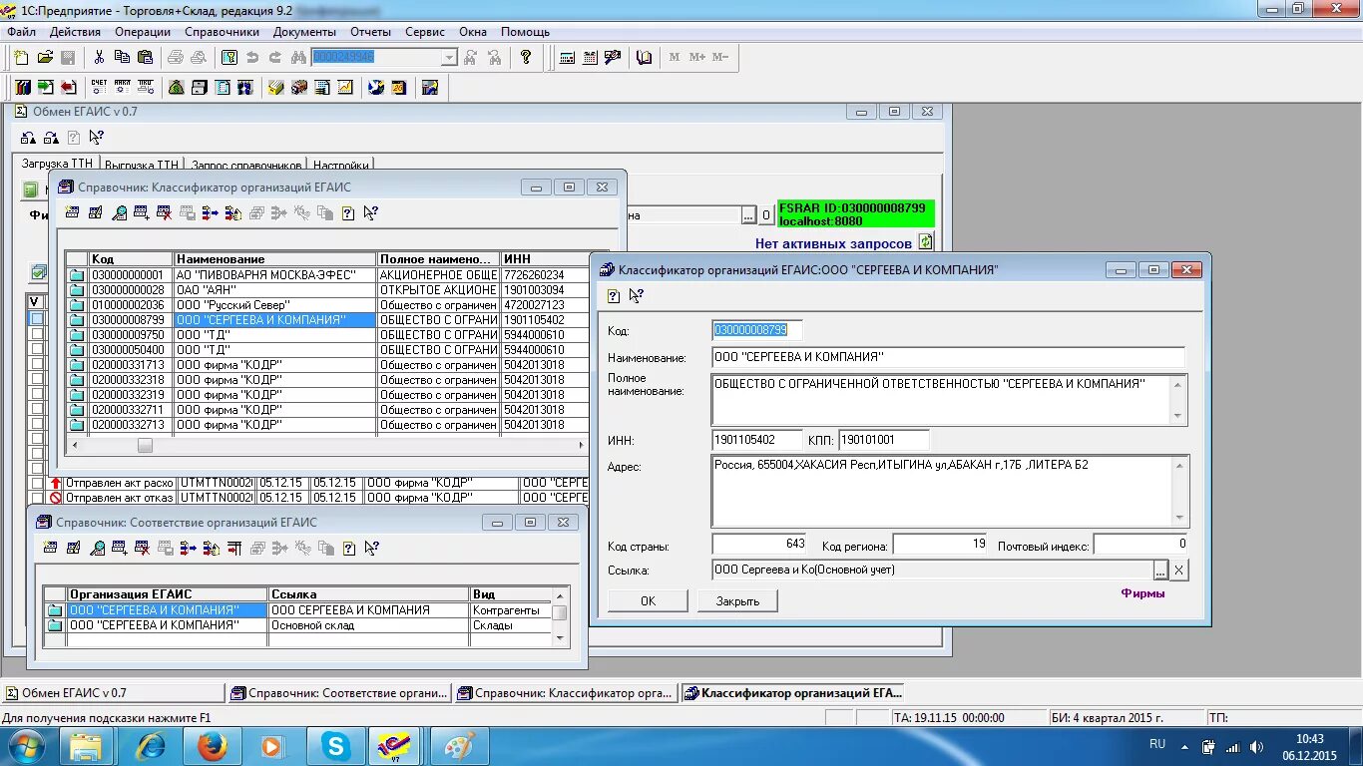The image size is (1363, 766).
Task: Open the calculator icon in main toolbar
Action: [x=567, y=58]
